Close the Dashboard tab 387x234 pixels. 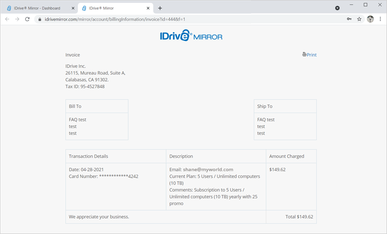[x=73, y=8]
